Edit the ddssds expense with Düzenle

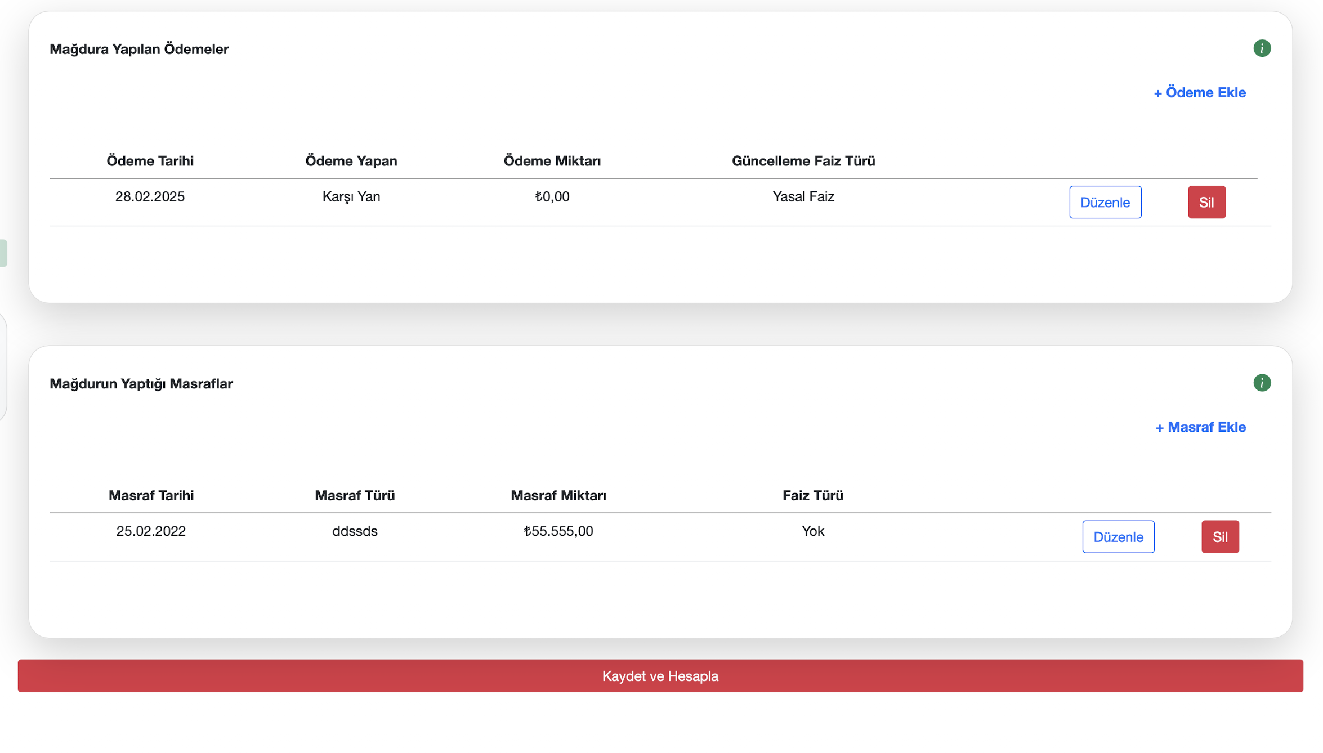point(1118,537)
